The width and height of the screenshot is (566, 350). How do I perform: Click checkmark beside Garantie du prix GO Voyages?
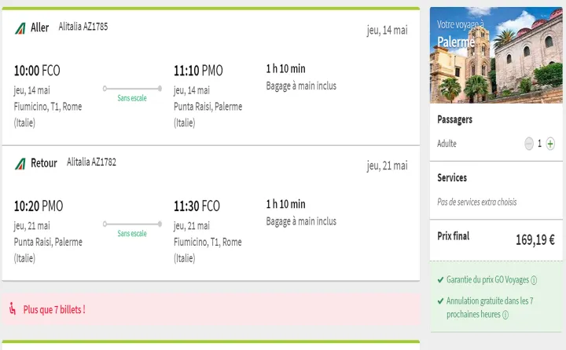[440, 279]
